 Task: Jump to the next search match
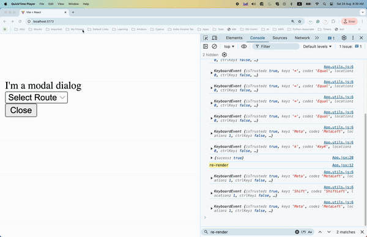[329, 232]
